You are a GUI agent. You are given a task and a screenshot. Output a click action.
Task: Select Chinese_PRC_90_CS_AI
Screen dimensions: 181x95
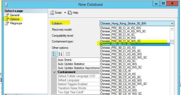tap(135, 71)
